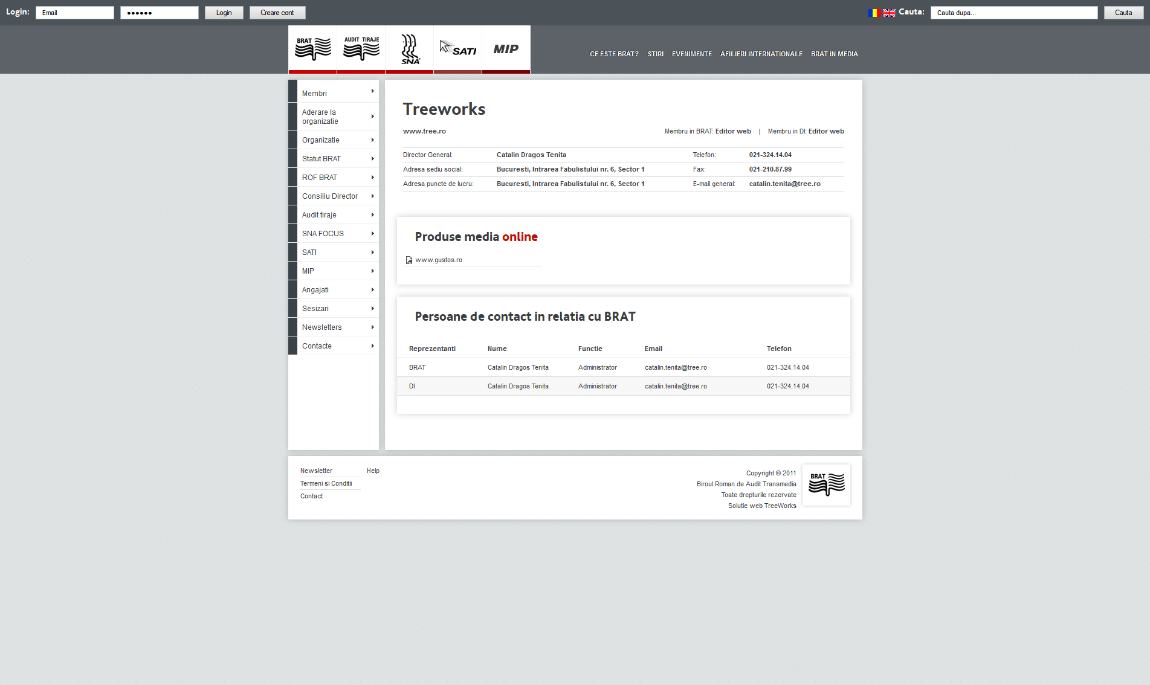The image size is (1150, 685).
Task: Open the www.tree.ro link
Action: click(x=424, y=131)
